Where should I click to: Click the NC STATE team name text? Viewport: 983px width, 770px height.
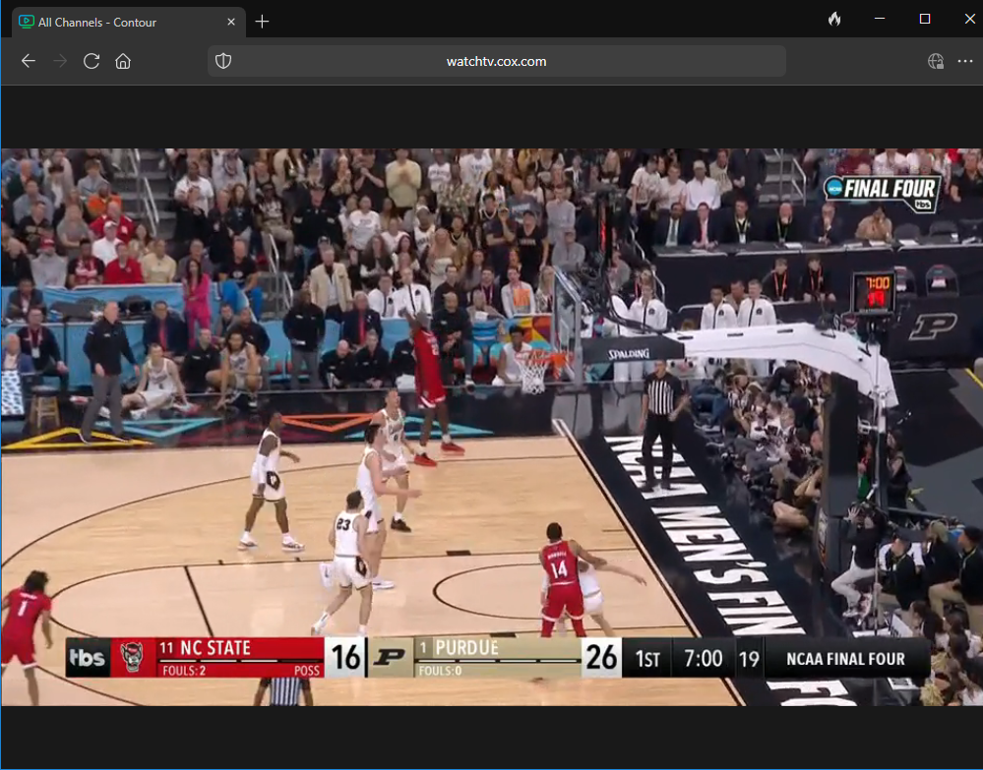215,648
